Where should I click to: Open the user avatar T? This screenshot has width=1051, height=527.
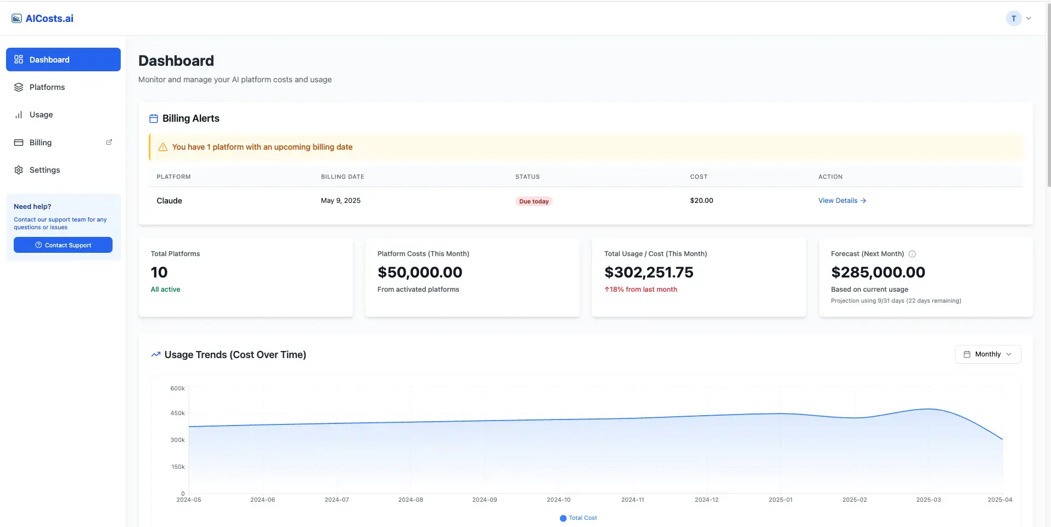pos(1013,19)
